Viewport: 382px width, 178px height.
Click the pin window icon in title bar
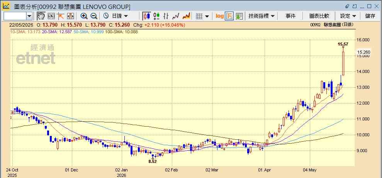tap(355, 6)
